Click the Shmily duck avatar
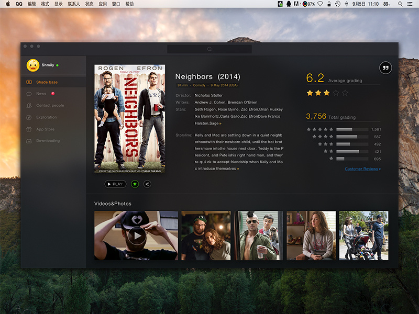Viewport: 419px width, 314px height. click(x=33, y=65)
